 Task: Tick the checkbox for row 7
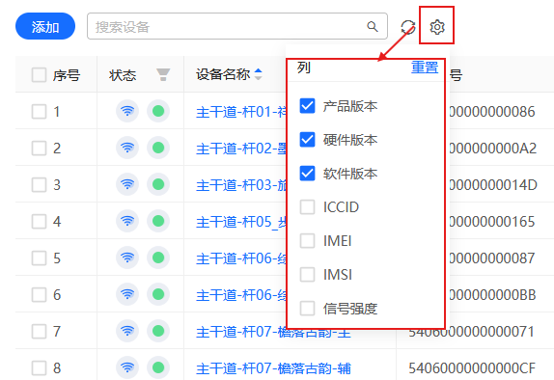pyautogui.click(x=39, y=332)
